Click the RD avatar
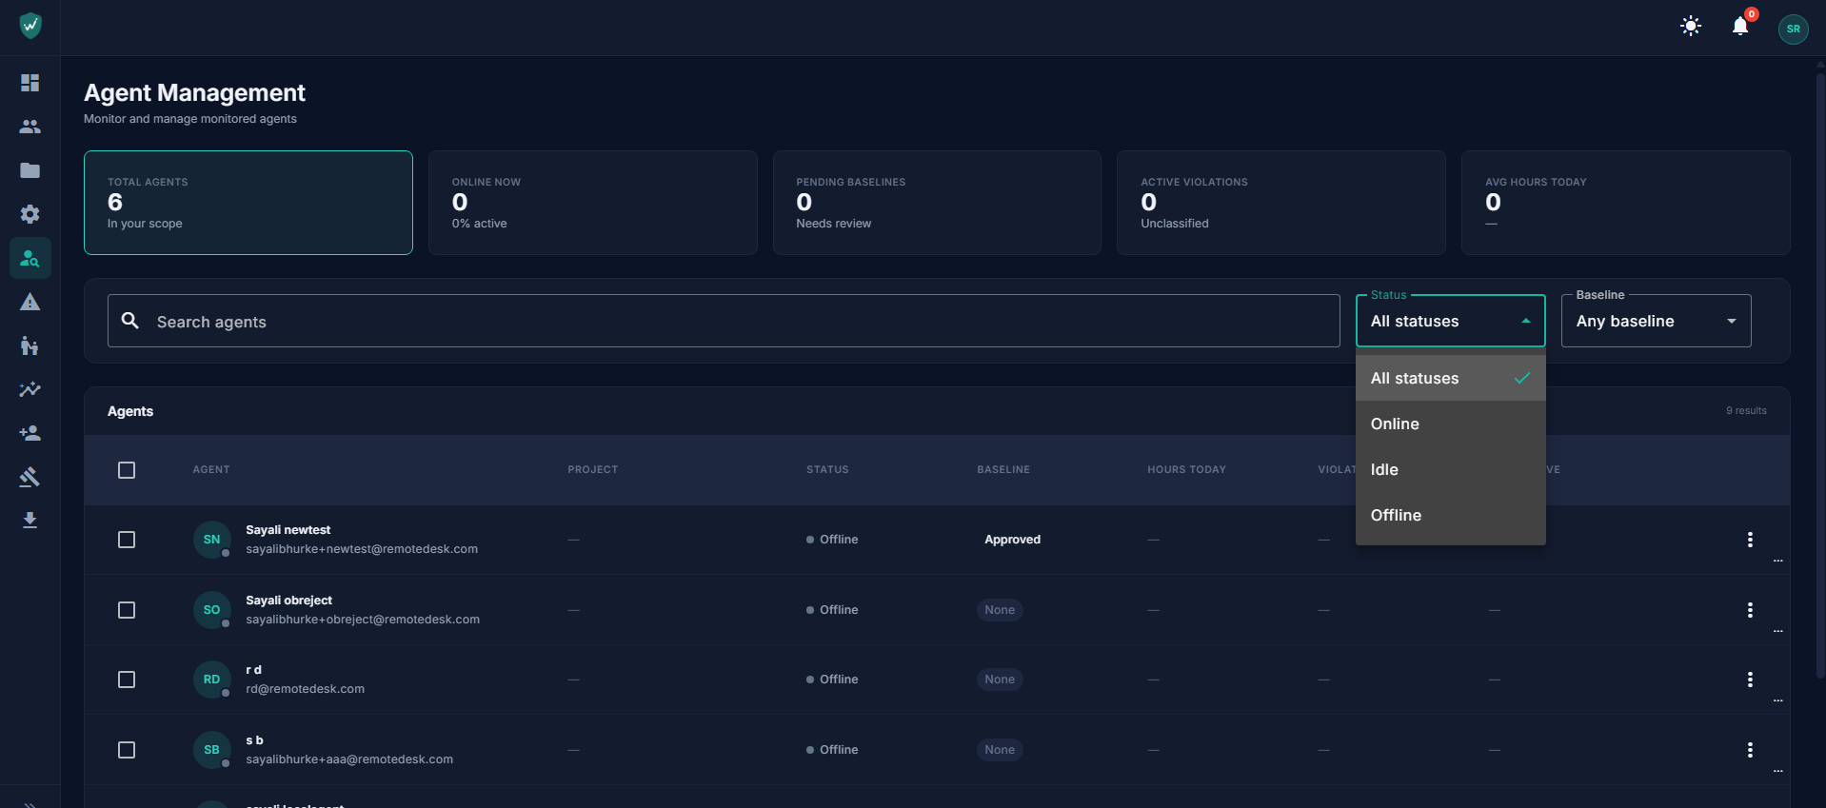The width and height of the screenshot is (1826, 808). point(211,680)
